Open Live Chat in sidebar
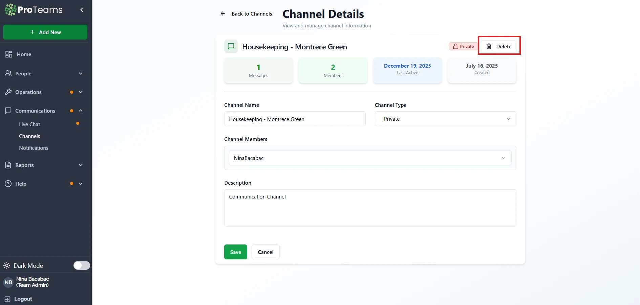This screenshot has width=640, height=305. click(30, 124)
